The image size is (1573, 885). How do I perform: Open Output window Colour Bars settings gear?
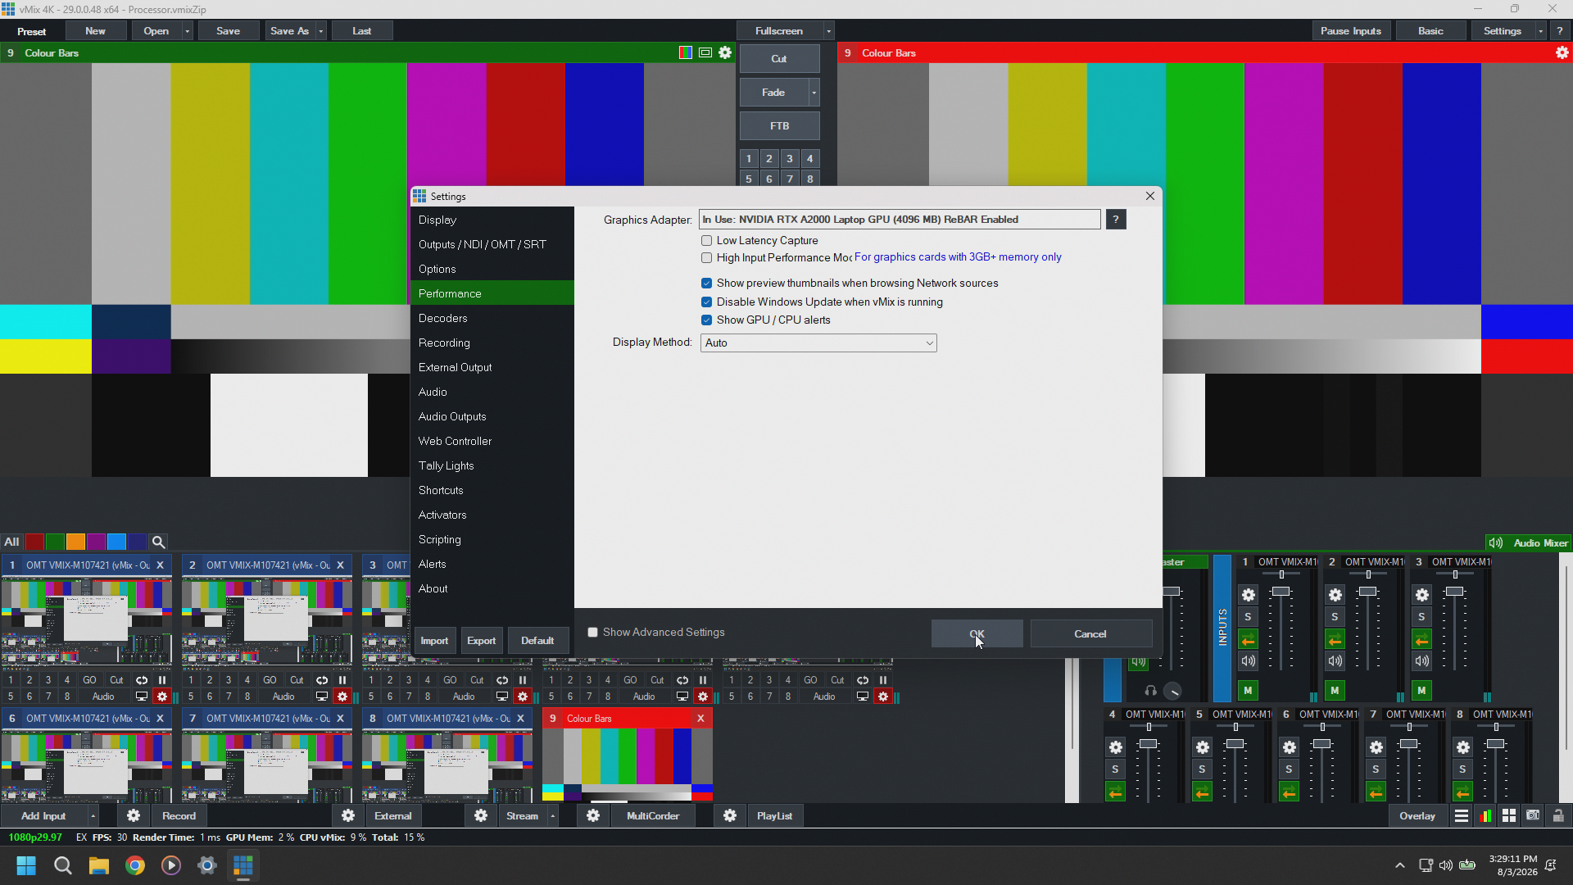point(1562,52)
